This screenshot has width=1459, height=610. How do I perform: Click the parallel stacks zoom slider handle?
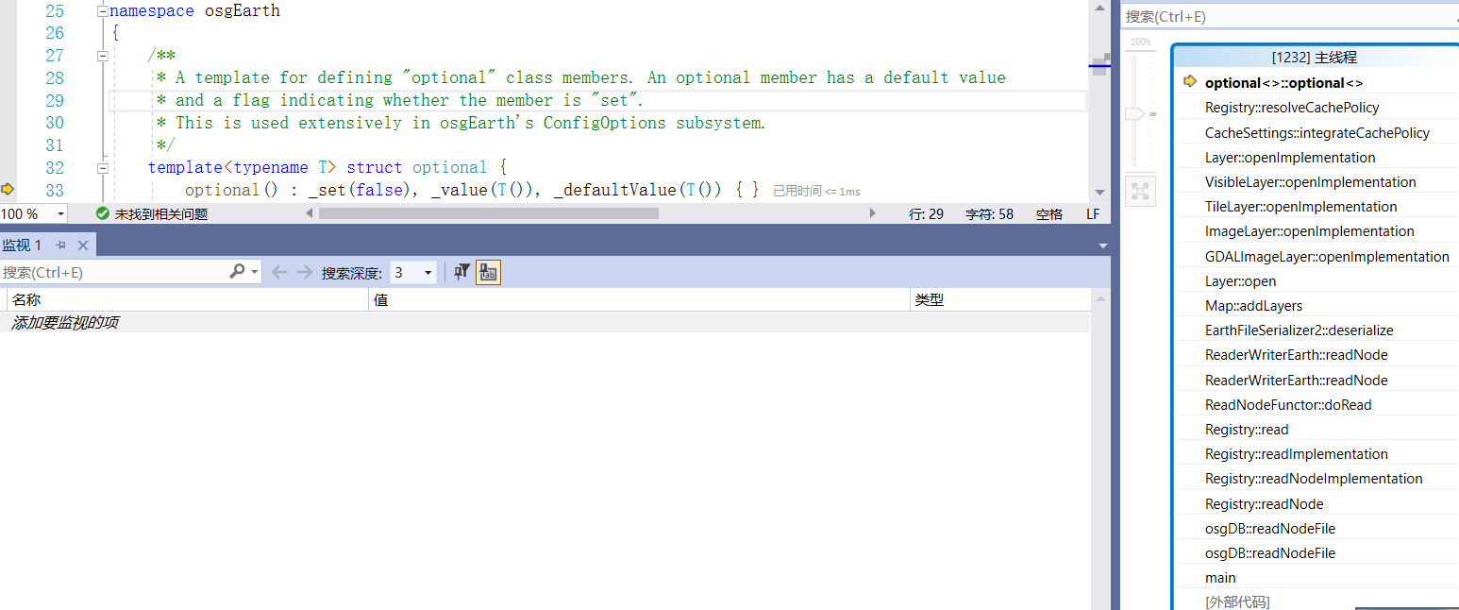coord(1134,113)
